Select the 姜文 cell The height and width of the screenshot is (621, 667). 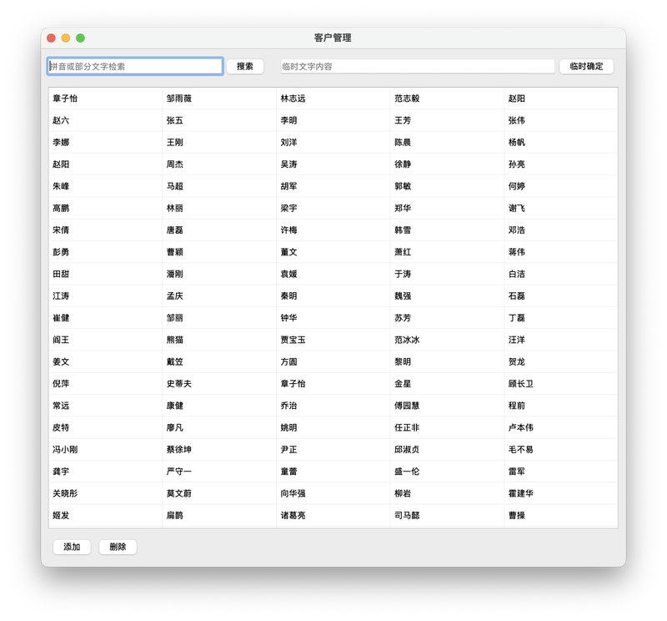point(106,361)
